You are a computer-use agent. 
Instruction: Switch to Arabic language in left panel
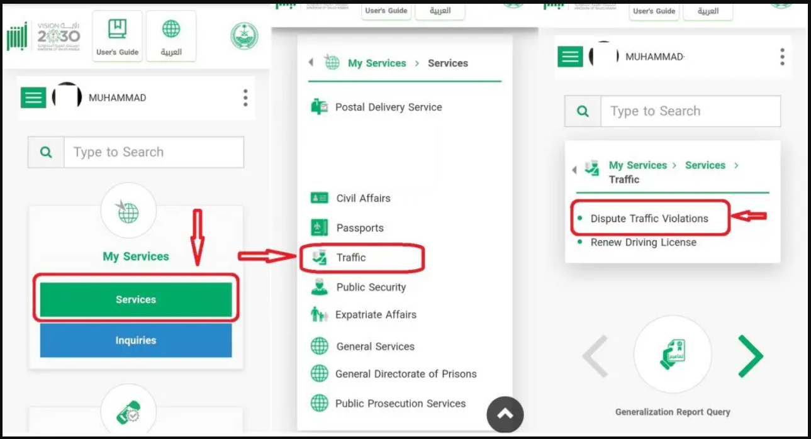point(171,36)
